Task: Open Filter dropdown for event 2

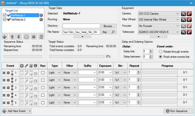Action: 70,80
